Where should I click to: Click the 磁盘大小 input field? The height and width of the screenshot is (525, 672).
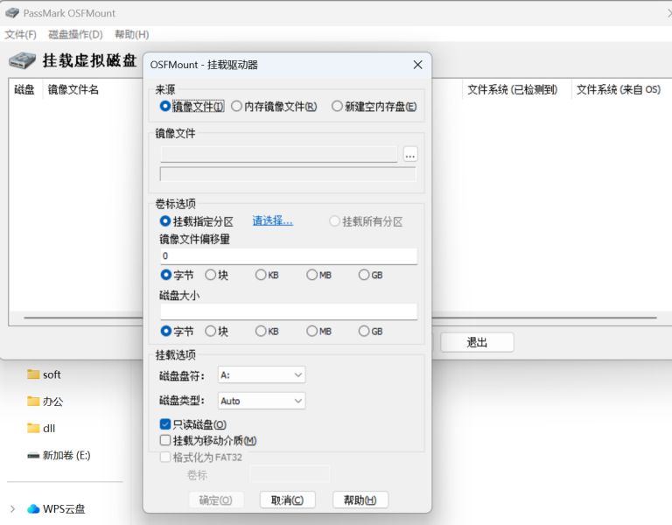[x=289, y=311]
